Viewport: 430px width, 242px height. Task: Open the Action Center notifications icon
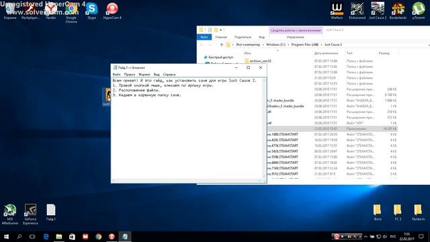point(421,237)
